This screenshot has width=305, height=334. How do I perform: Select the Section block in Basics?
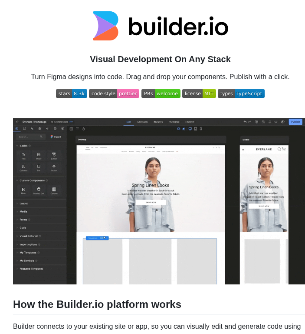coord(54,168)
